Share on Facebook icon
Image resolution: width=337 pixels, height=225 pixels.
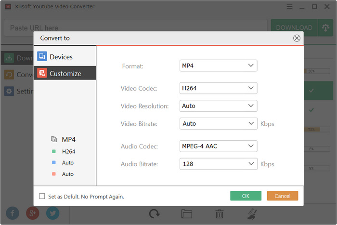[x=13, y=213]
